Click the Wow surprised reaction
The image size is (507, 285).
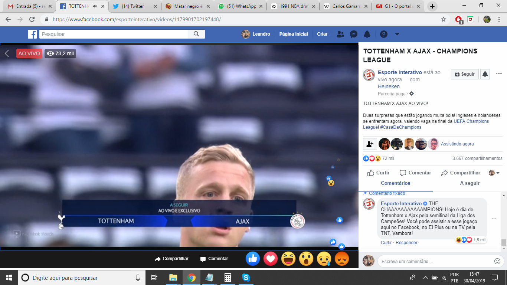(306, 259)
